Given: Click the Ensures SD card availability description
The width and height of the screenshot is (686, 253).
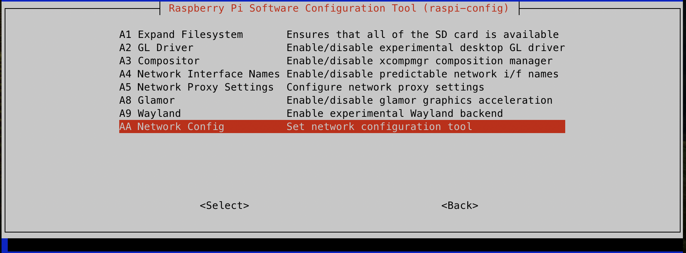Looking at the screenshot, I should (422, 34).
